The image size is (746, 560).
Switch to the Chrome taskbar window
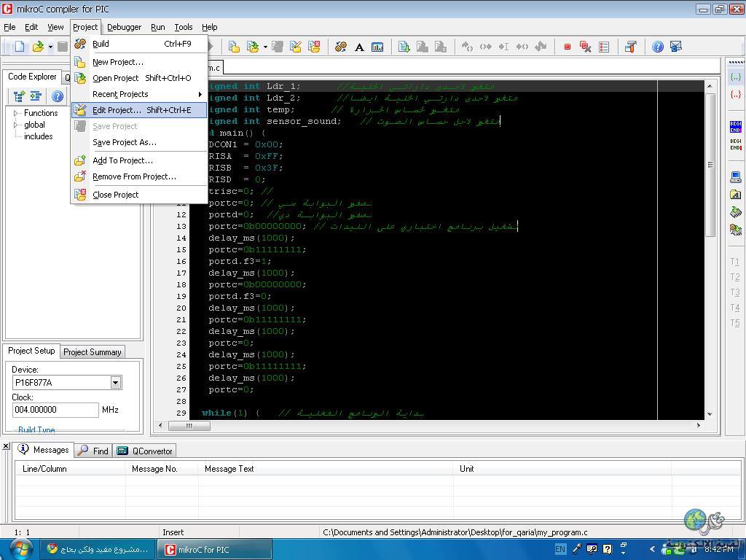point(98,550)
